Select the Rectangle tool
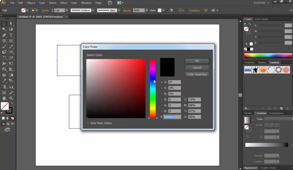Image resolution: width=293 pixels, height=170 pixels. [x=11, y=41]
